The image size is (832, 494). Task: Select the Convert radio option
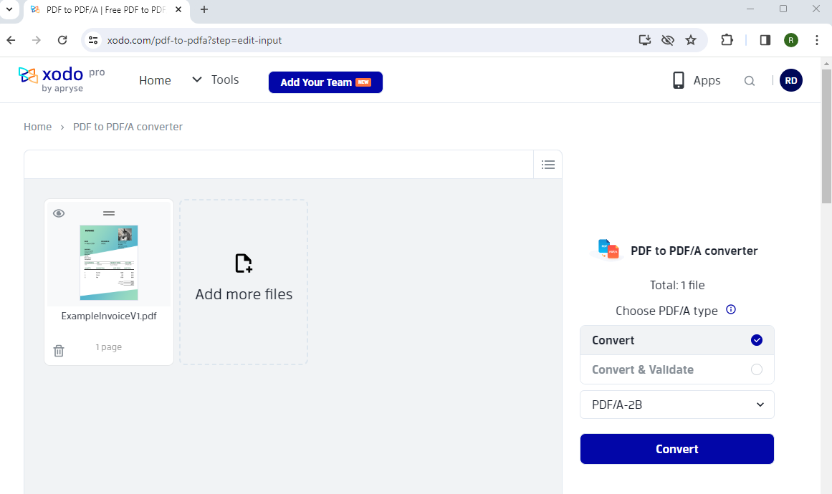coord(676,340)
